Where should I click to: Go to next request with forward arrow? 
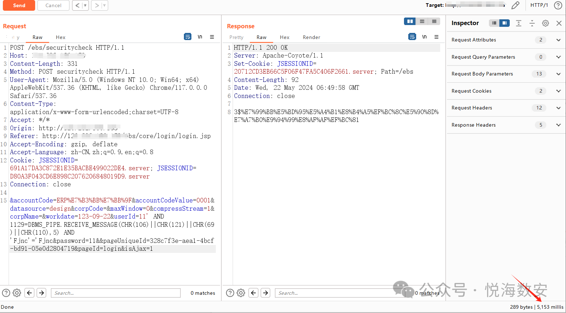pyautogui.click(x=97, y=5)
